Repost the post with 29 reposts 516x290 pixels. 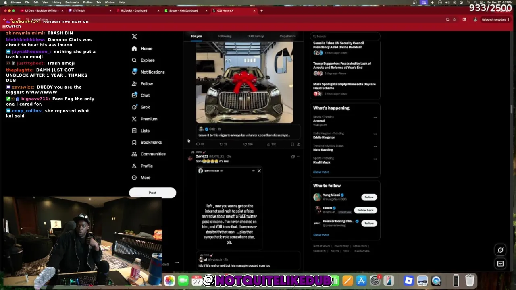pos(223,144)
